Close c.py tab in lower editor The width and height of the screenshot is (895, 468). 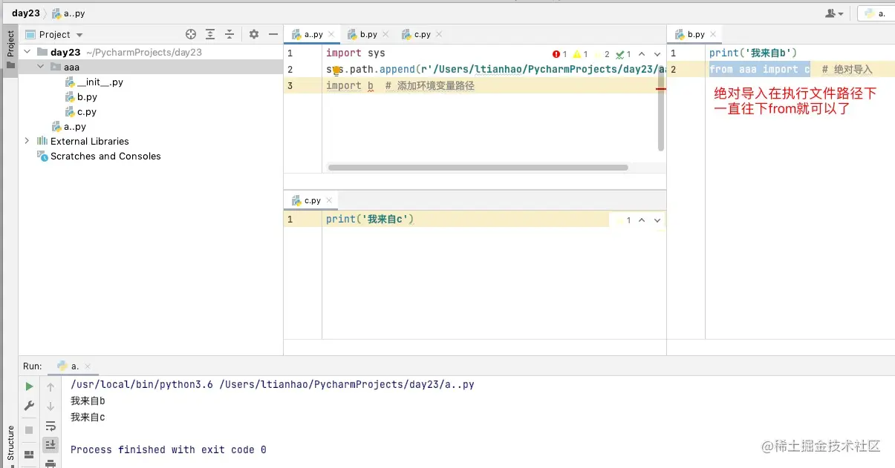point(329,200)
